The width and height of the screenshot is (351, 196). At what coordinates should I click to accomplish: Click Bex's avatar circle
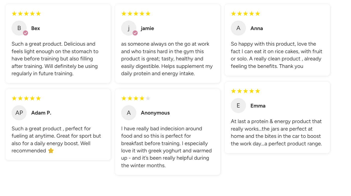tap(19, 28)
